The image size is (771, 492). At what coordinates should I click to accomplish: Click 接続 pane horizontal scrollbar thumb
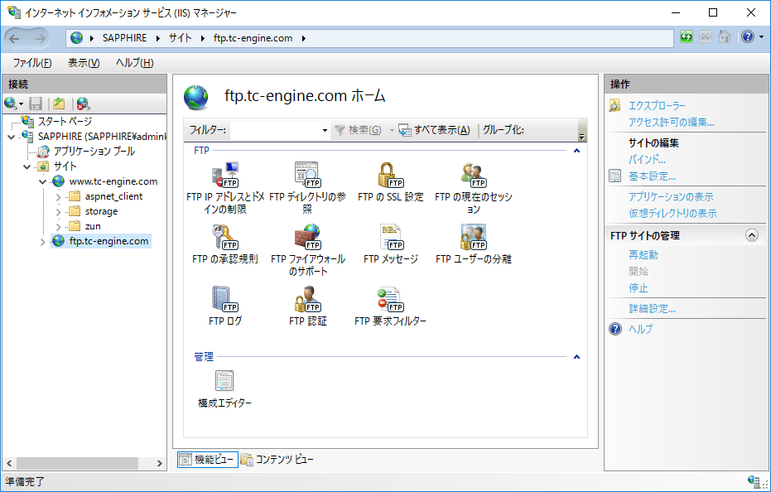[x=77, y=463]
